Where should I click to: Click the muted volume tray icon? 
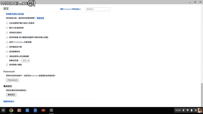[x=184, y=110]
